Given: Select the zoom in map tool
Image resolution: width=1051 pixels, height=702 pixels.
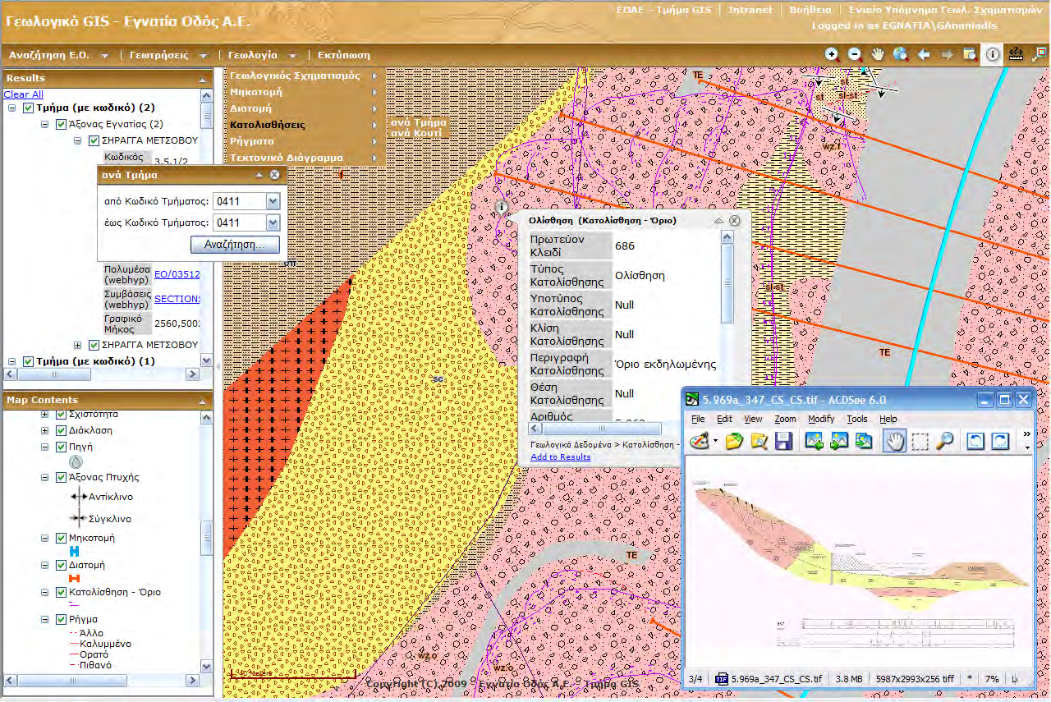Looking at the screenshot, I should 832,54.
